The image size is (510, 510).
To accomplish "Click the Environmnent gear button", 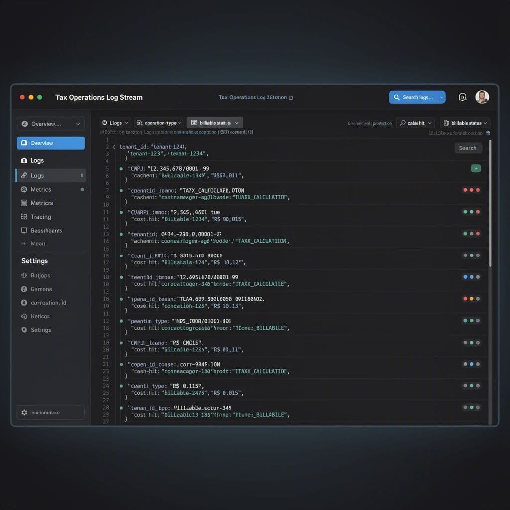I will [x=51, y=412].
